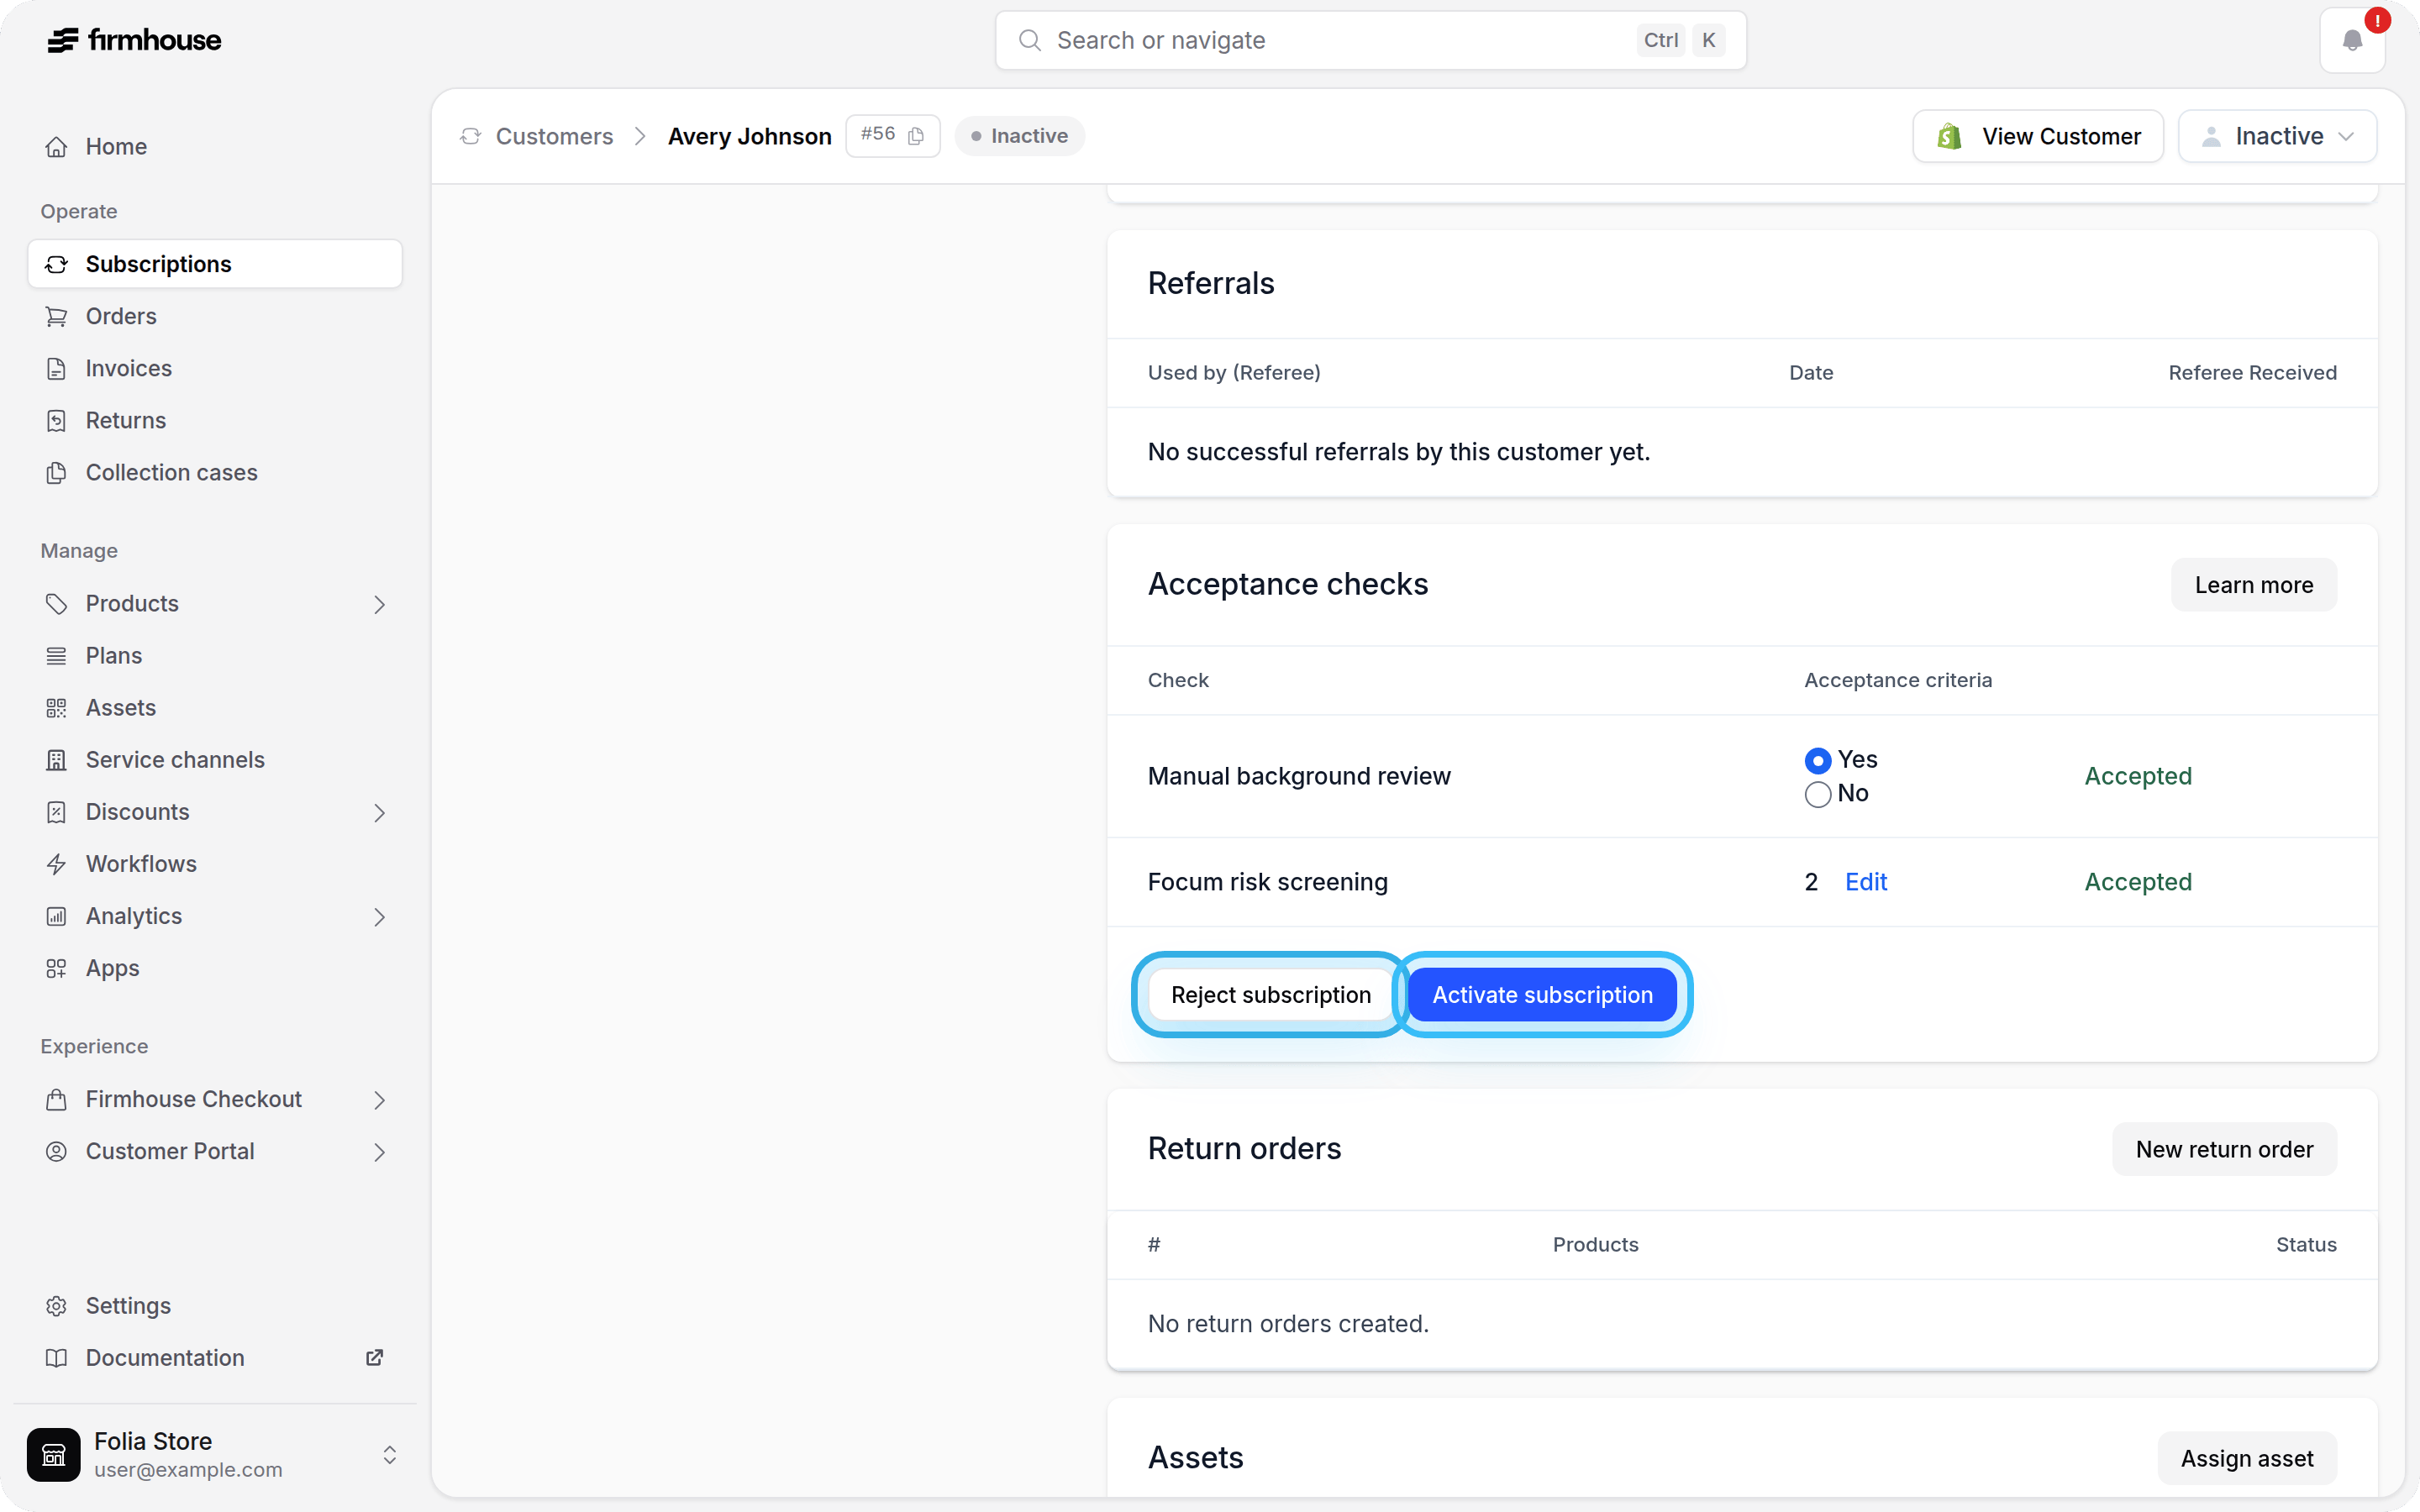2420x1512 pixels.
Task: Click Avery Johnson customer name
Action: pyautogui.click(x=749, y=136)
